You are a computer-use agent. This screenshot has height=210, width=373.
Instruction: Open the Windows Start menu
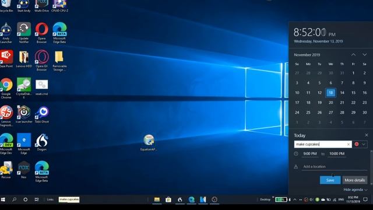3,199
